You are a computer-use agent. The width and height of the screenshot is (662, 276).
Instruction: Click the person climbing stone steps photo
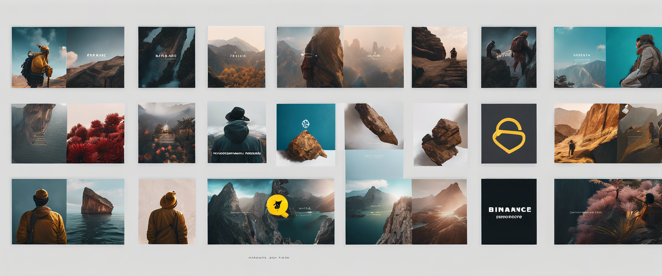click(x=439, y=57)
